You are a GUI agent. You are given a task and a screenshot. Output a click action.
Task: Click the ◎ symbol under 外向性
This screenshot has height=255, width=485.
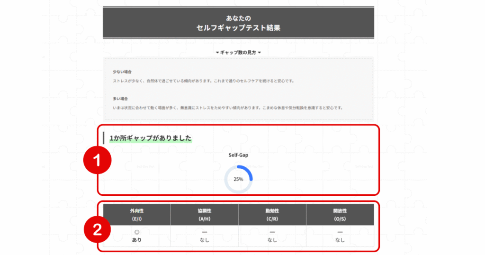[136, 232]
